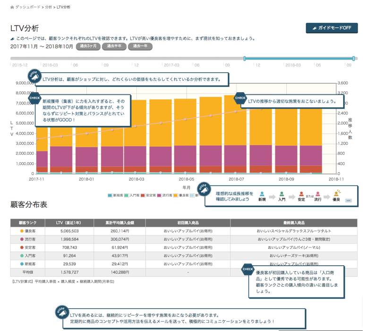Click the CHECK badge on the LTVの推移 tooltip
367x331 pixels.
point(240,98)
